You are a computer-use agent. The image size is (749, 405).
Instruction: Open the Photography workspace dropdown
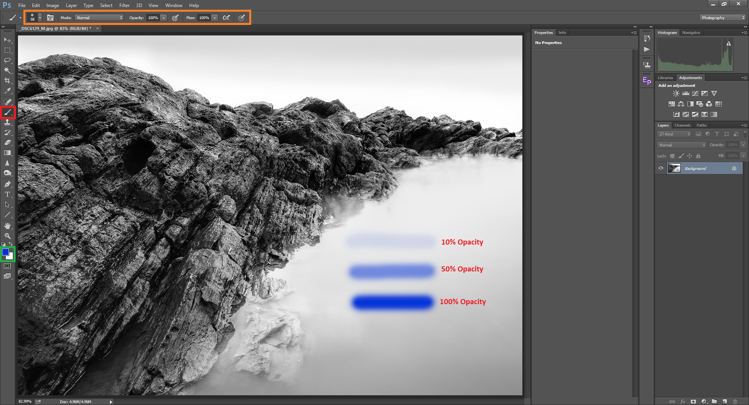[x=722, y=18]
